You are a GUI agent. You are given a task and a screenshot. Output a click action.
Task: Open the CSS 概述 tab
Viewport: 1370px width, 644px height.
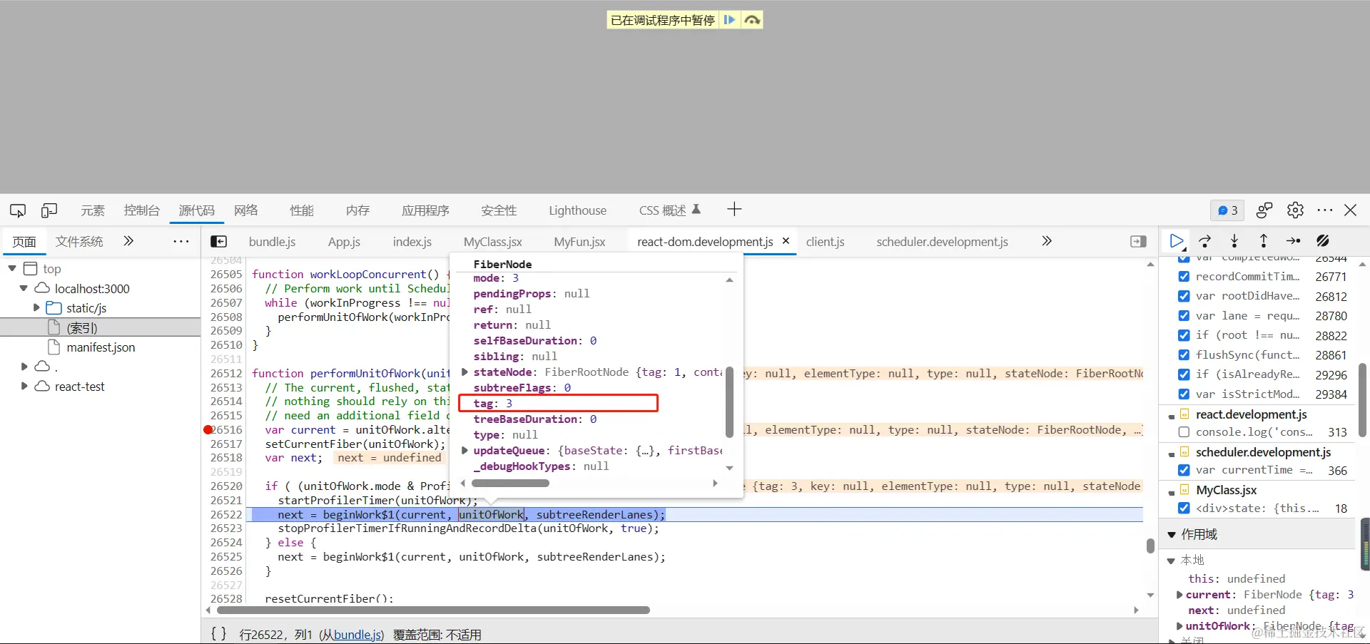click(x=669, y=210)
